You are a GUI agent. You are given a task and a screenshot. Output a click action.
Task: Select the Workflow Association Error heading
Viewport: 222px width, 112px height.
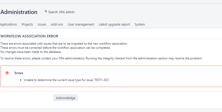pos(29,36)
